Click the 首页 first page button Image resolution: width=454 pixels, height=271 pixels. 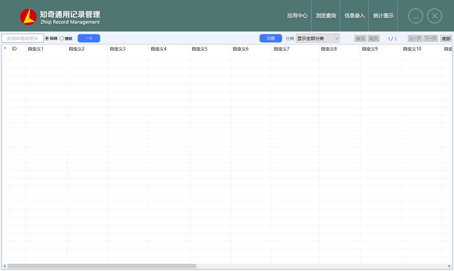pyautogui.click(x=360, y=38)
